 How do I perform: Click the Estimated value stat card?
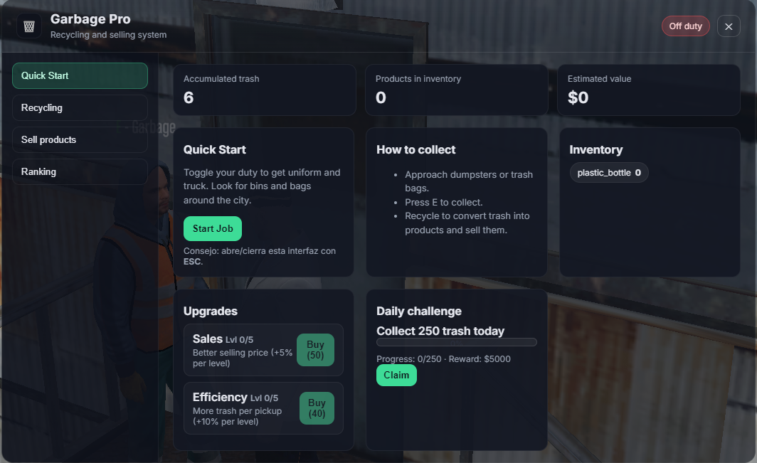tap(648, 90)
